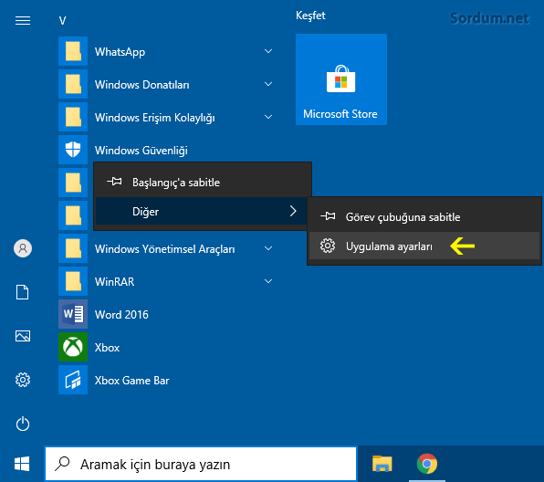Click the pin icon beside Görev çubuğuna sabitle
Screen dimensions: 544x482
point(328,216)
